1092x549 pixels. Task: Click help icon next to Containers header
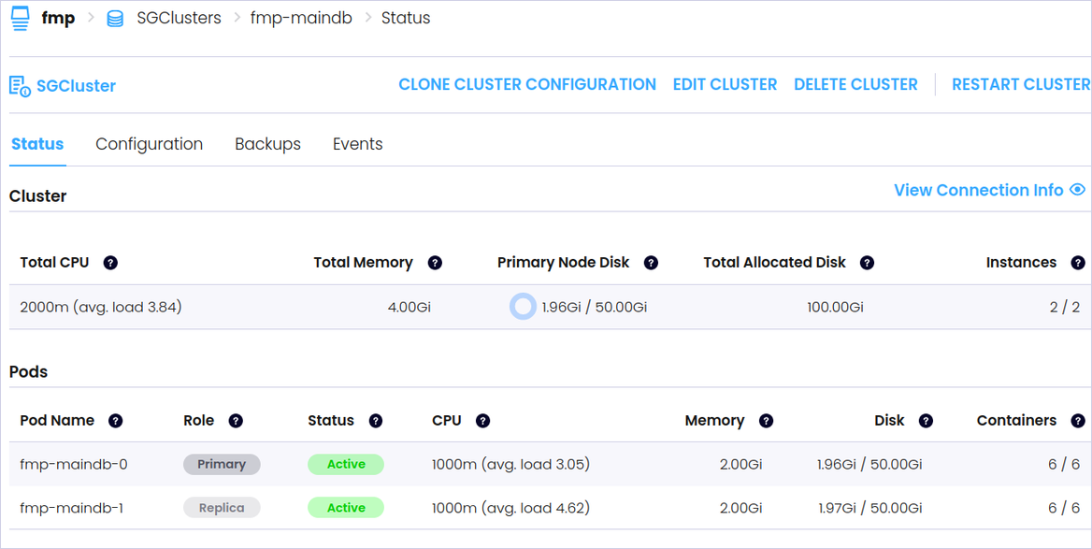point(1077,421)
